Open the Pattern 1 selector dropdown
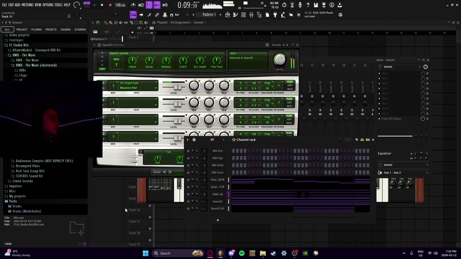The width and height of the screenshot is (461, 259). click(209, 15)
